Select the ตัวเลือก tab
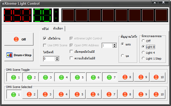The height and width of the screenshot is (106, 171). coord(58,29)
